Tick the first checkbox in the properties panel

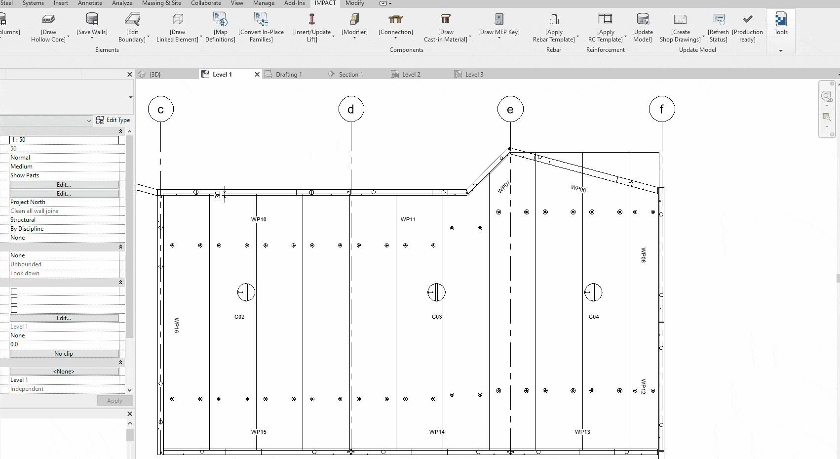14,292
